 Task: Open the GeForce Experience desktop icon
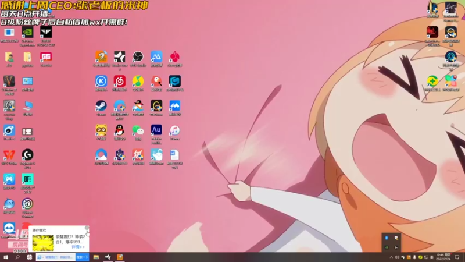tap(27, 33)
